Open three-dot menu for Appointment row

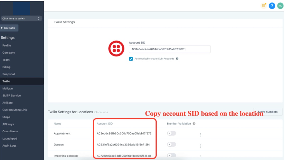click(201, 135)
